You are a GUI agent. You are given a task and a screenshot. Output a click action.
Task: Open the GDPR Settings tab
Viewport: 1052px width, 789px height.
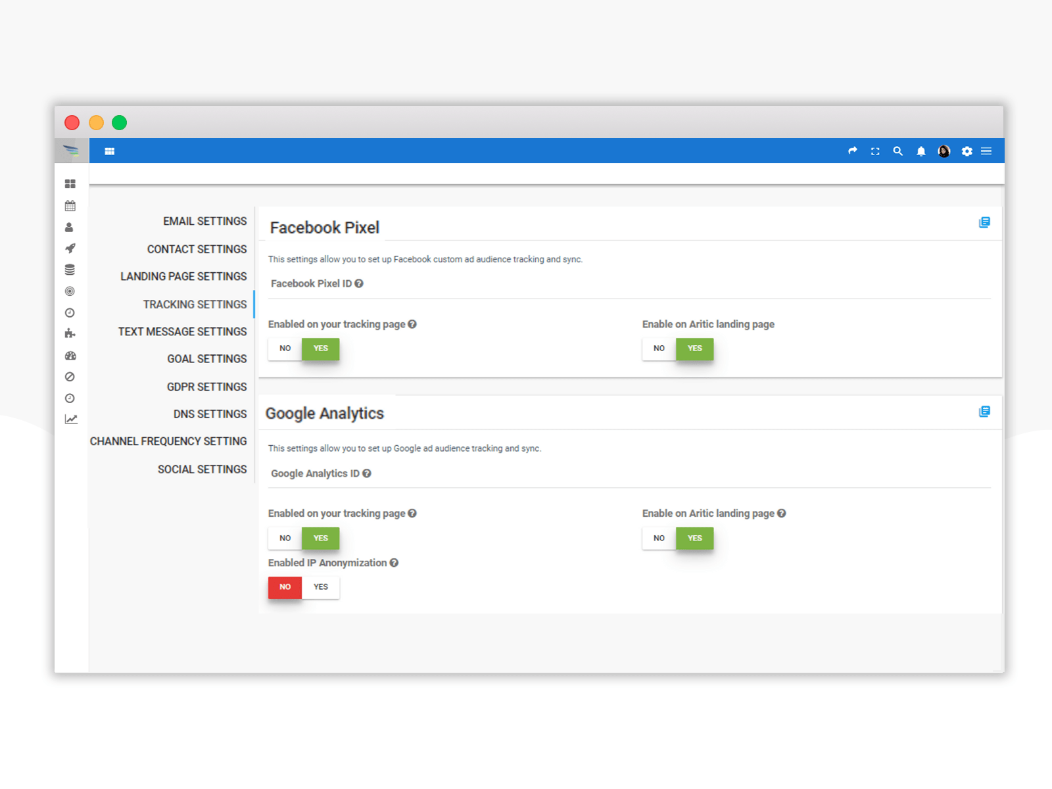(x=207, y=387)
